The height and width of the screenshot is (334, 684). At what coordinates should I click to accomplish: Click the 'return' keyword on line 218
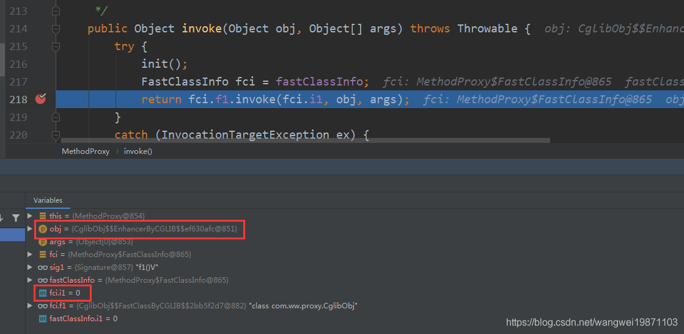pyautogui.click(x=161, y=100)
